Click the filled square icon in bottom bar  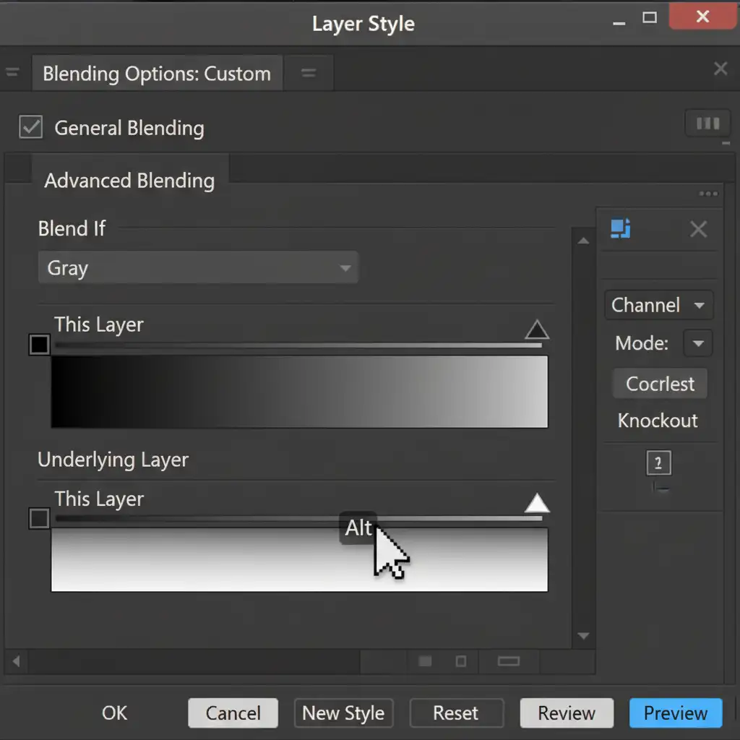pos(425,661)
